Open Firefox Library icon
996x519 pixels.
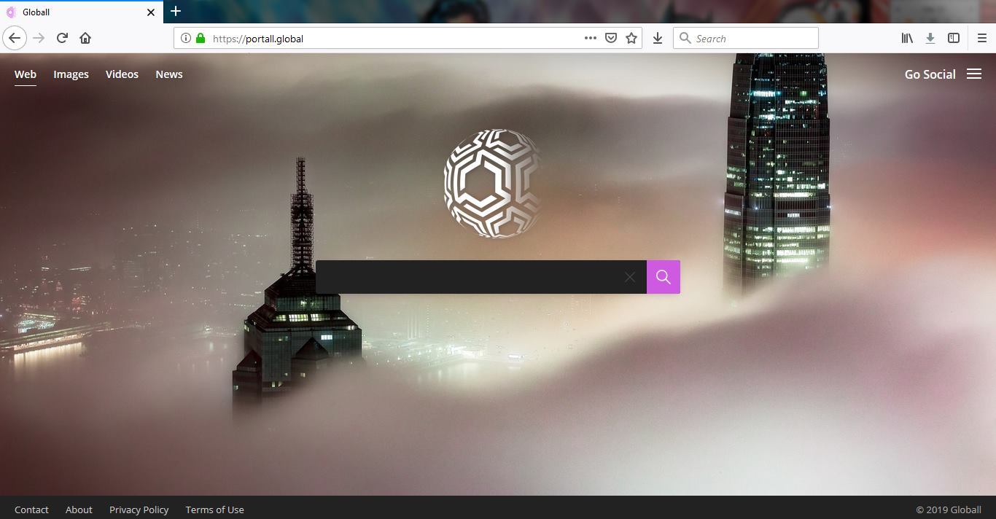[x=907, y=38]
